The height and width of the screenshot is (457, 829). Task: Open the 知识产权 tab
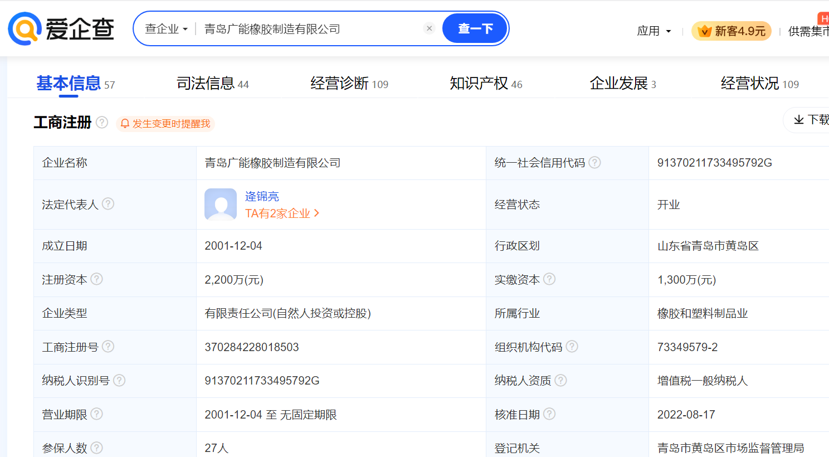[486, 84]
